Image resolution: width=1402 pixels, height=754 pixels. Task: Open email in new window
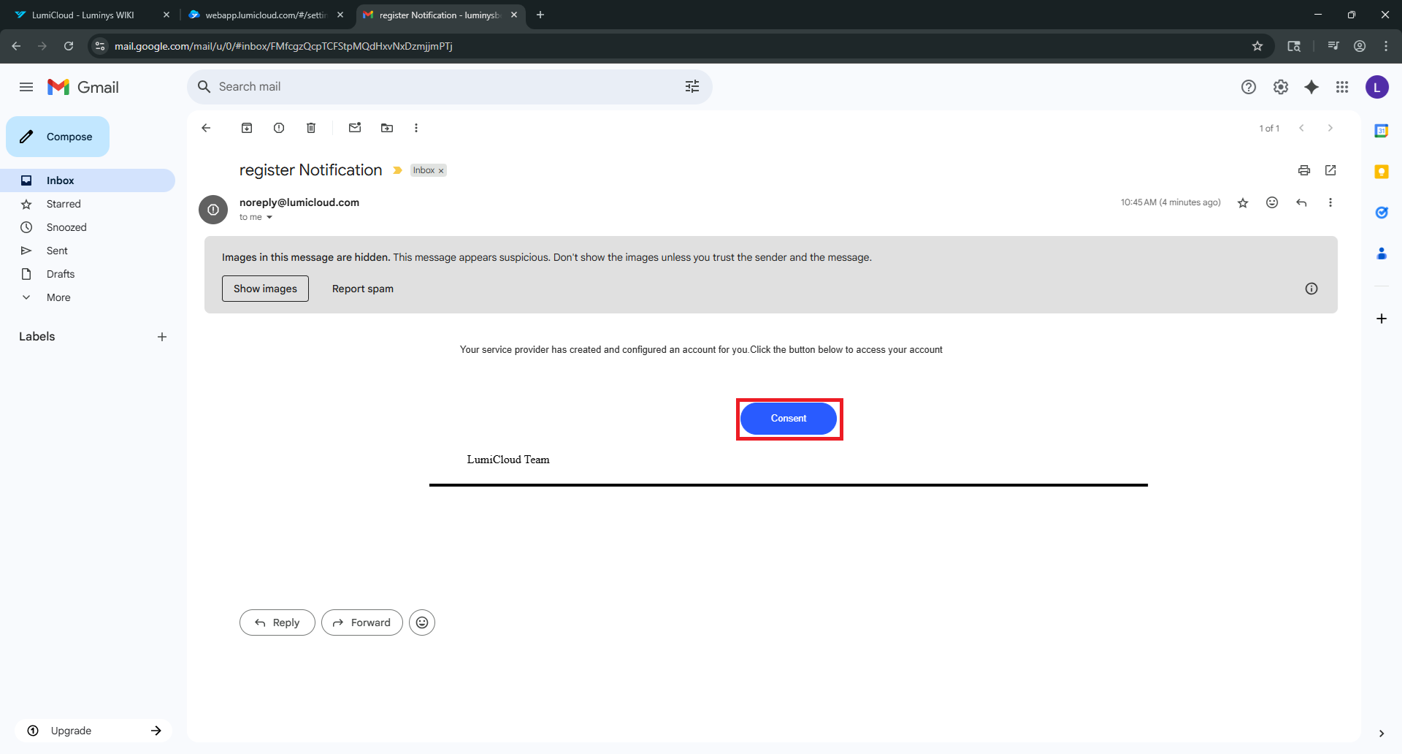pos(1330,170)
